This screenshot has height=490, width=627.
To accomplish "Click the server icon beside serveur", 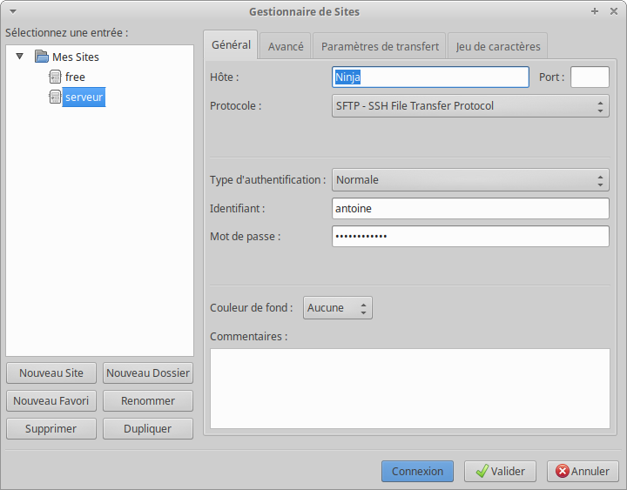I will 55,97.
